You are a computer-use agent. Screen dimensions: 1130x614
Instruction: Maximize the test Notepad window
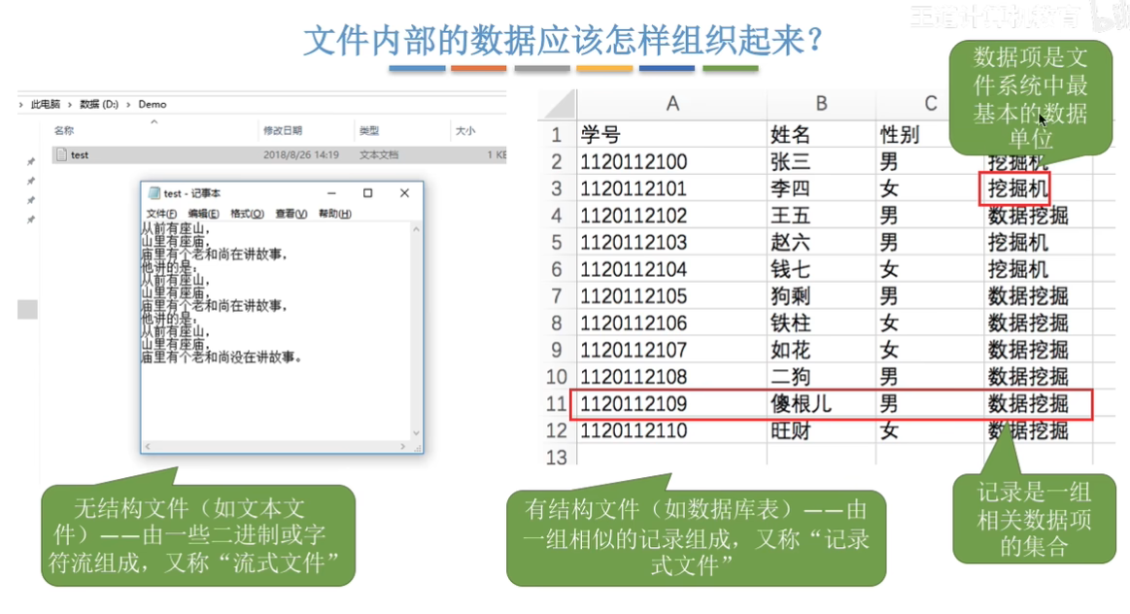click(367, 193)
